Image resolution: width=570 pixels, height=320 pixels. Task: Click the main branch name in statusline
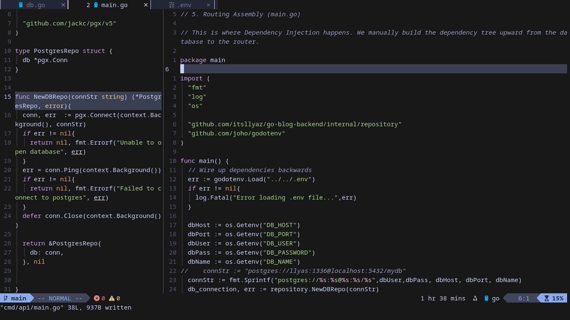19,298
